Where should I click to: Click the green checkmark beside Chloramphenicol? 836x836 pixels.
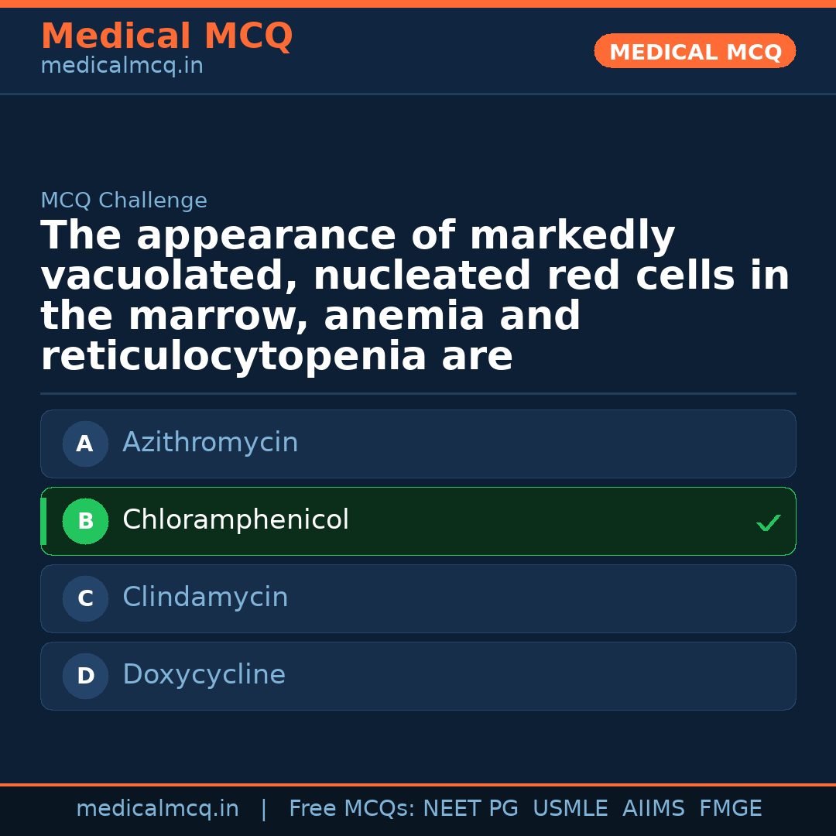tap(768, 523)
